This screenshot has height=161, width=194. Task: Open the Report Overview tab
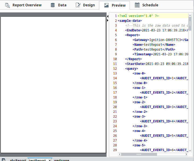[23, 5]
